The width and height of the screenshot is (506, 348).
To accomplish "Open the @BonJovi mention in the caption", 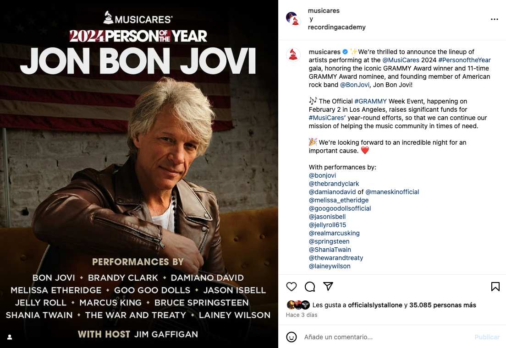I will tap(355, 85).
